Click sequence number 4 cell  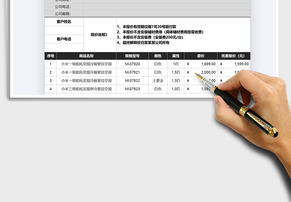point(51,89)
